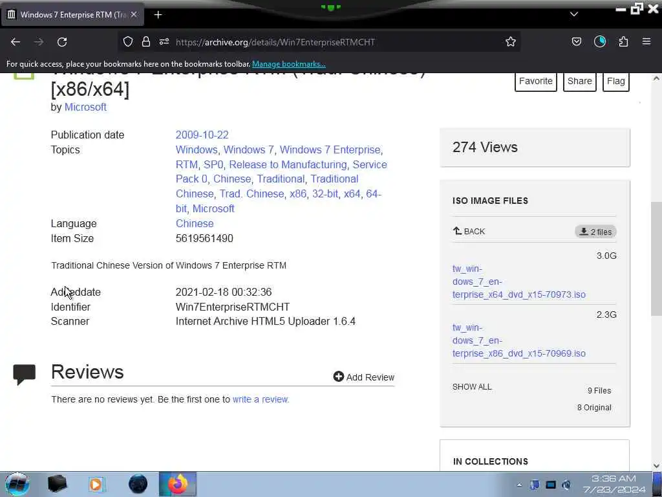Open the Trad. Chinese topic link
662x497 pixels.
[251, 194]
